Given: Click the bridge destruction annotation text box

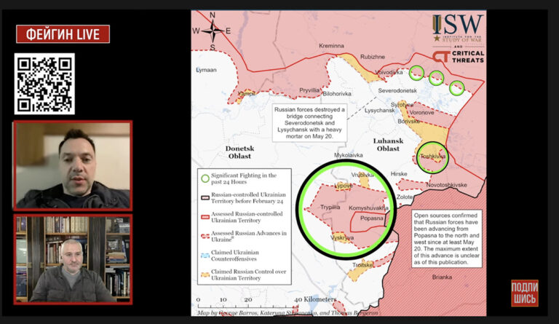Looking at the screenshot, I should tap(309, 116).
